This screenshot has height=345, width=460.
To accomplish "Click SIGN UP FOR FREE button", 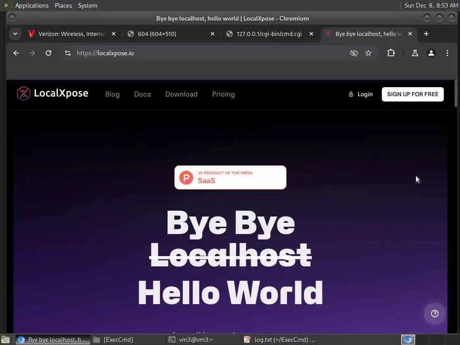I will tap(412, 94).
